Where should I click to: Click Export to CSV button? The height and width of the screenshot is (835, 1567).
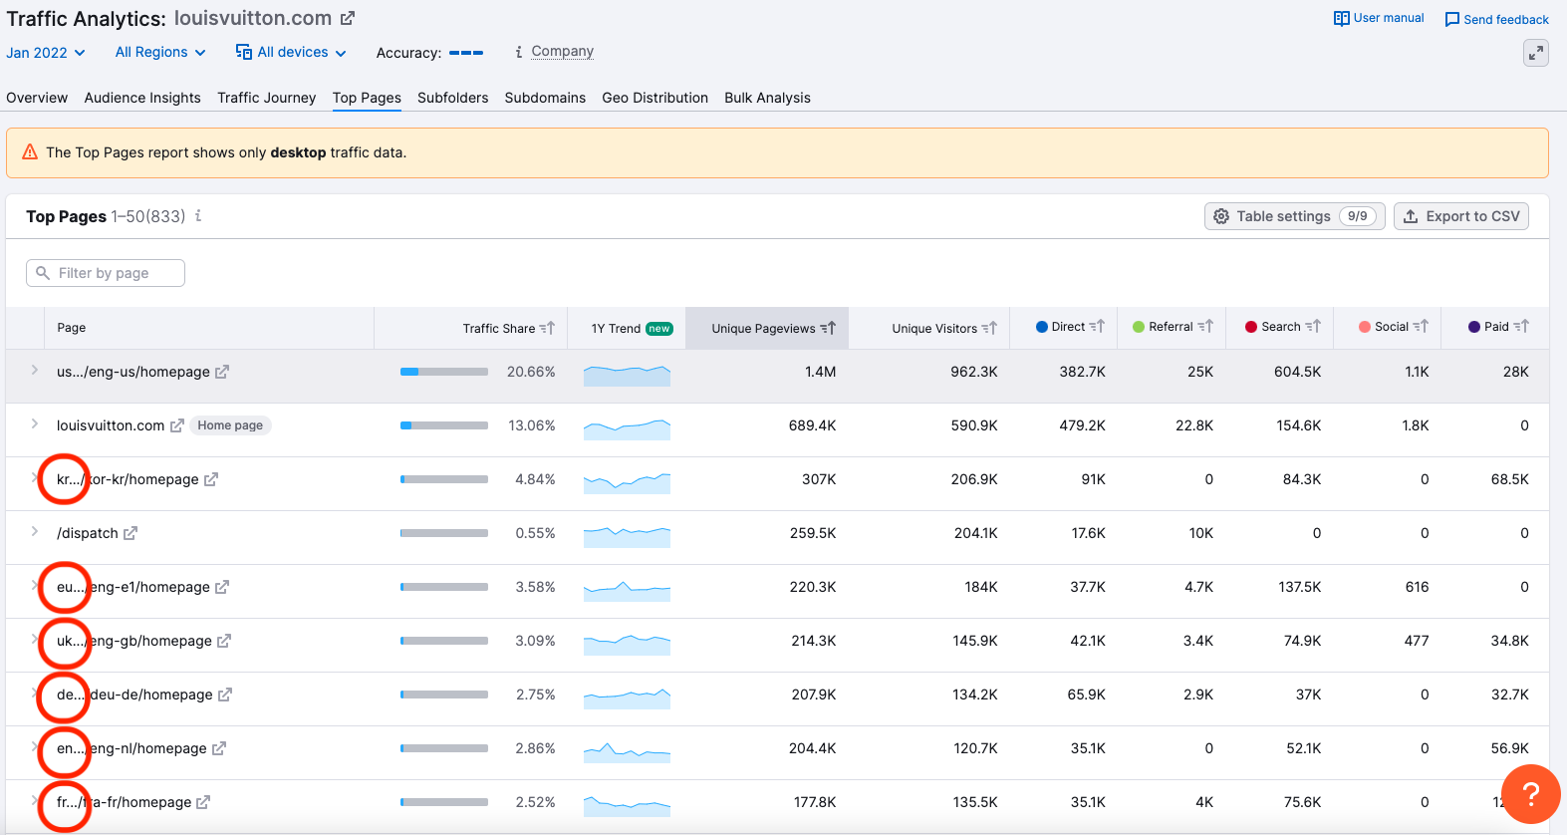tap(1461, 216)
